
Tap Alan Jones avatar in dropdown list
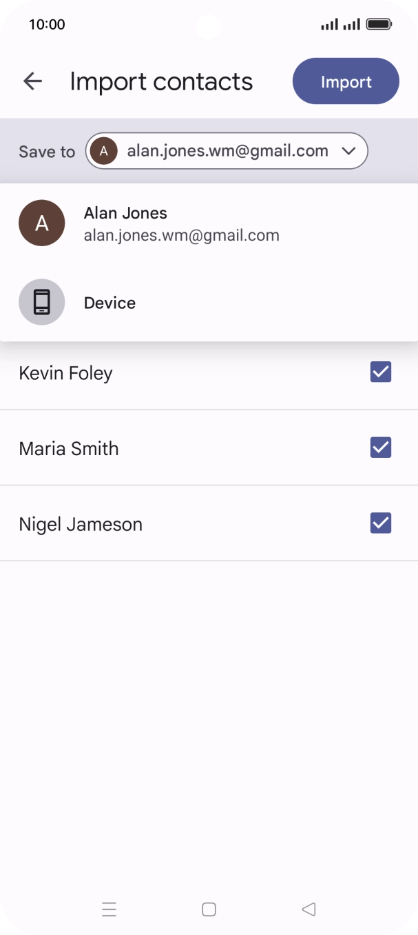click(42, 223)
